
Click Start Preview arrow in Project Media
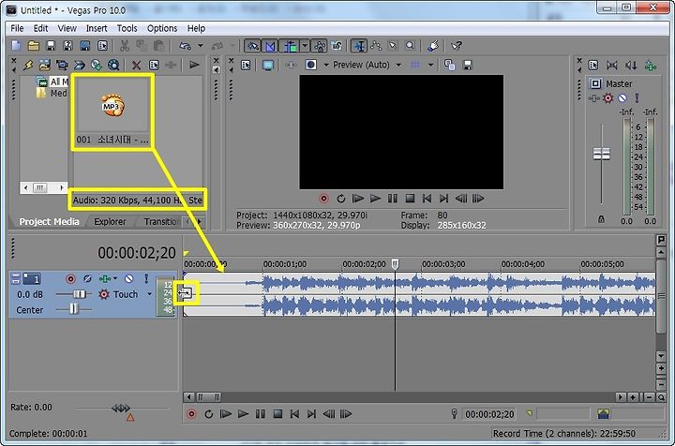[194, 65]
